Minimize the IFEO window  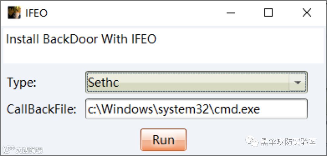(x=231, y=13)
